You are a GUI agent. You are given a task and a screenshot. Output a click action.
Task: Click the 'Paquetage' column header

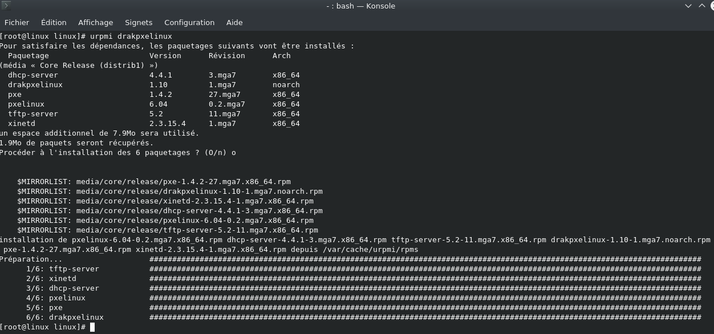[28, 55]
